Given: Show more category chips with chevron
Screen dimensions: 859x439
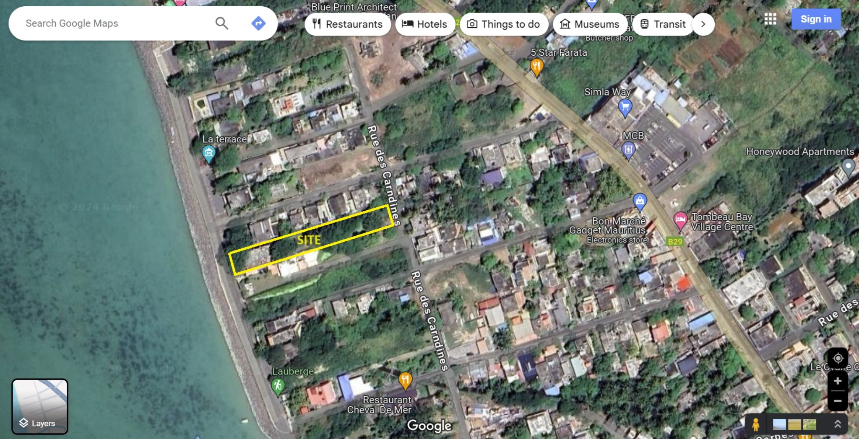Looking at the screenshot, I should point(703,24).
